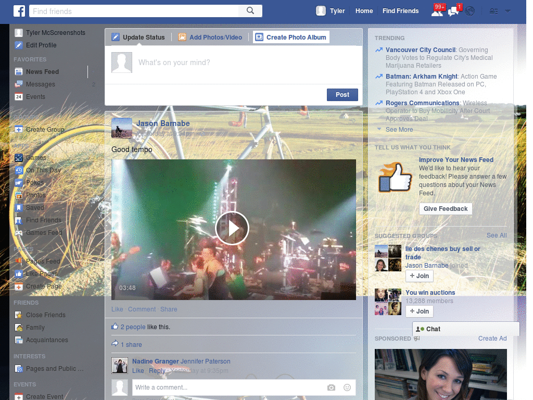This screenshot has width=533, height=400.
Task: Join Ile des chenes buy sell group
Action: (420, 276)
